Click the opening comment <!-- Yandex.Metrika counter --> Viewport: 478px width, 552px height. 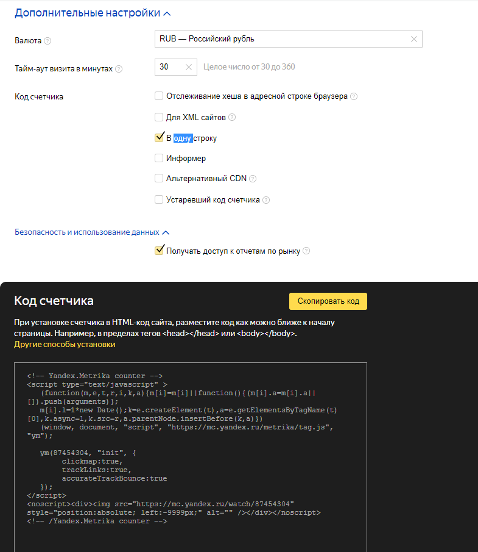pyautogui.click(x=94, y=376)
